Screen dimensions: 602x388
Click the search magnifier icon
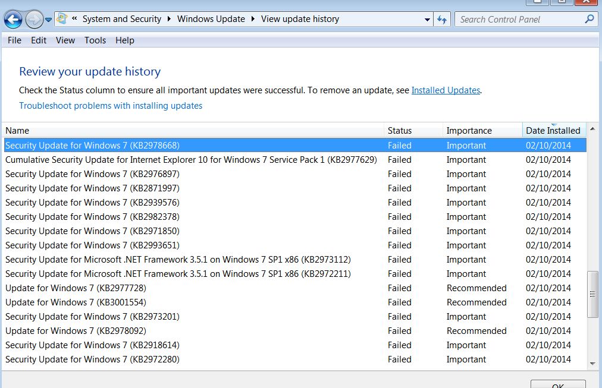point(590,19)
